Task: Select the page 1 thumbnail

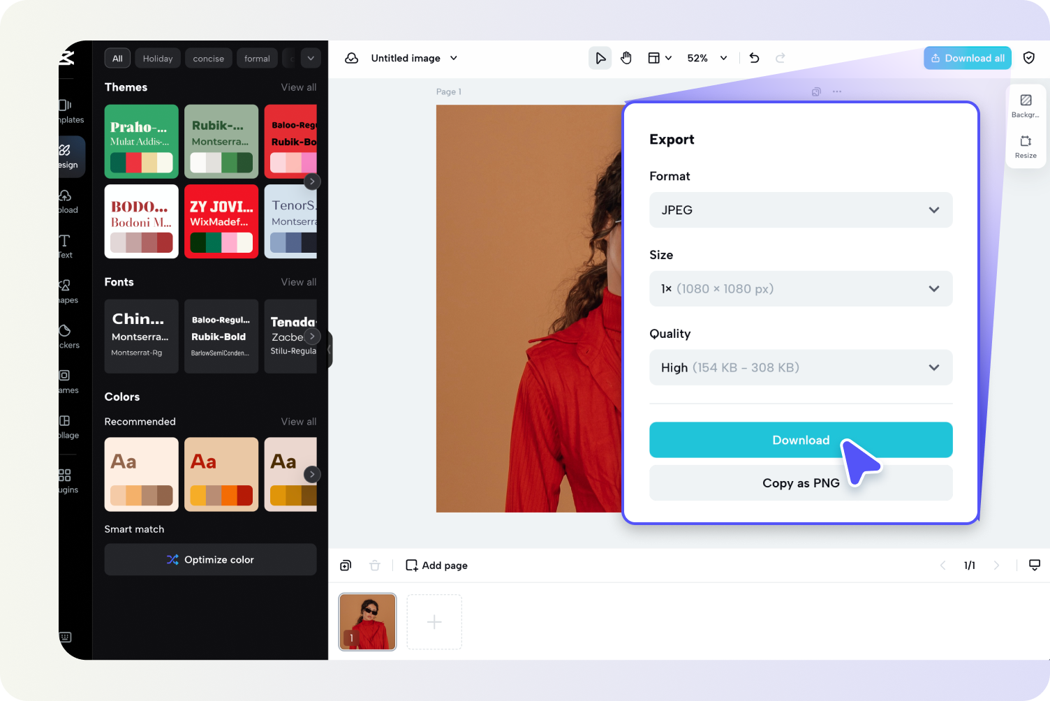Action: (367, 622)
